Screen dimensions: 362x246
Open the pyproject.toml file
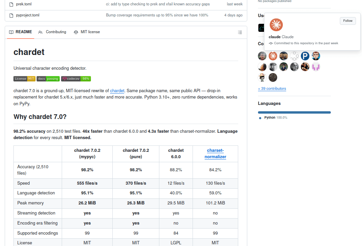point(28,15)
